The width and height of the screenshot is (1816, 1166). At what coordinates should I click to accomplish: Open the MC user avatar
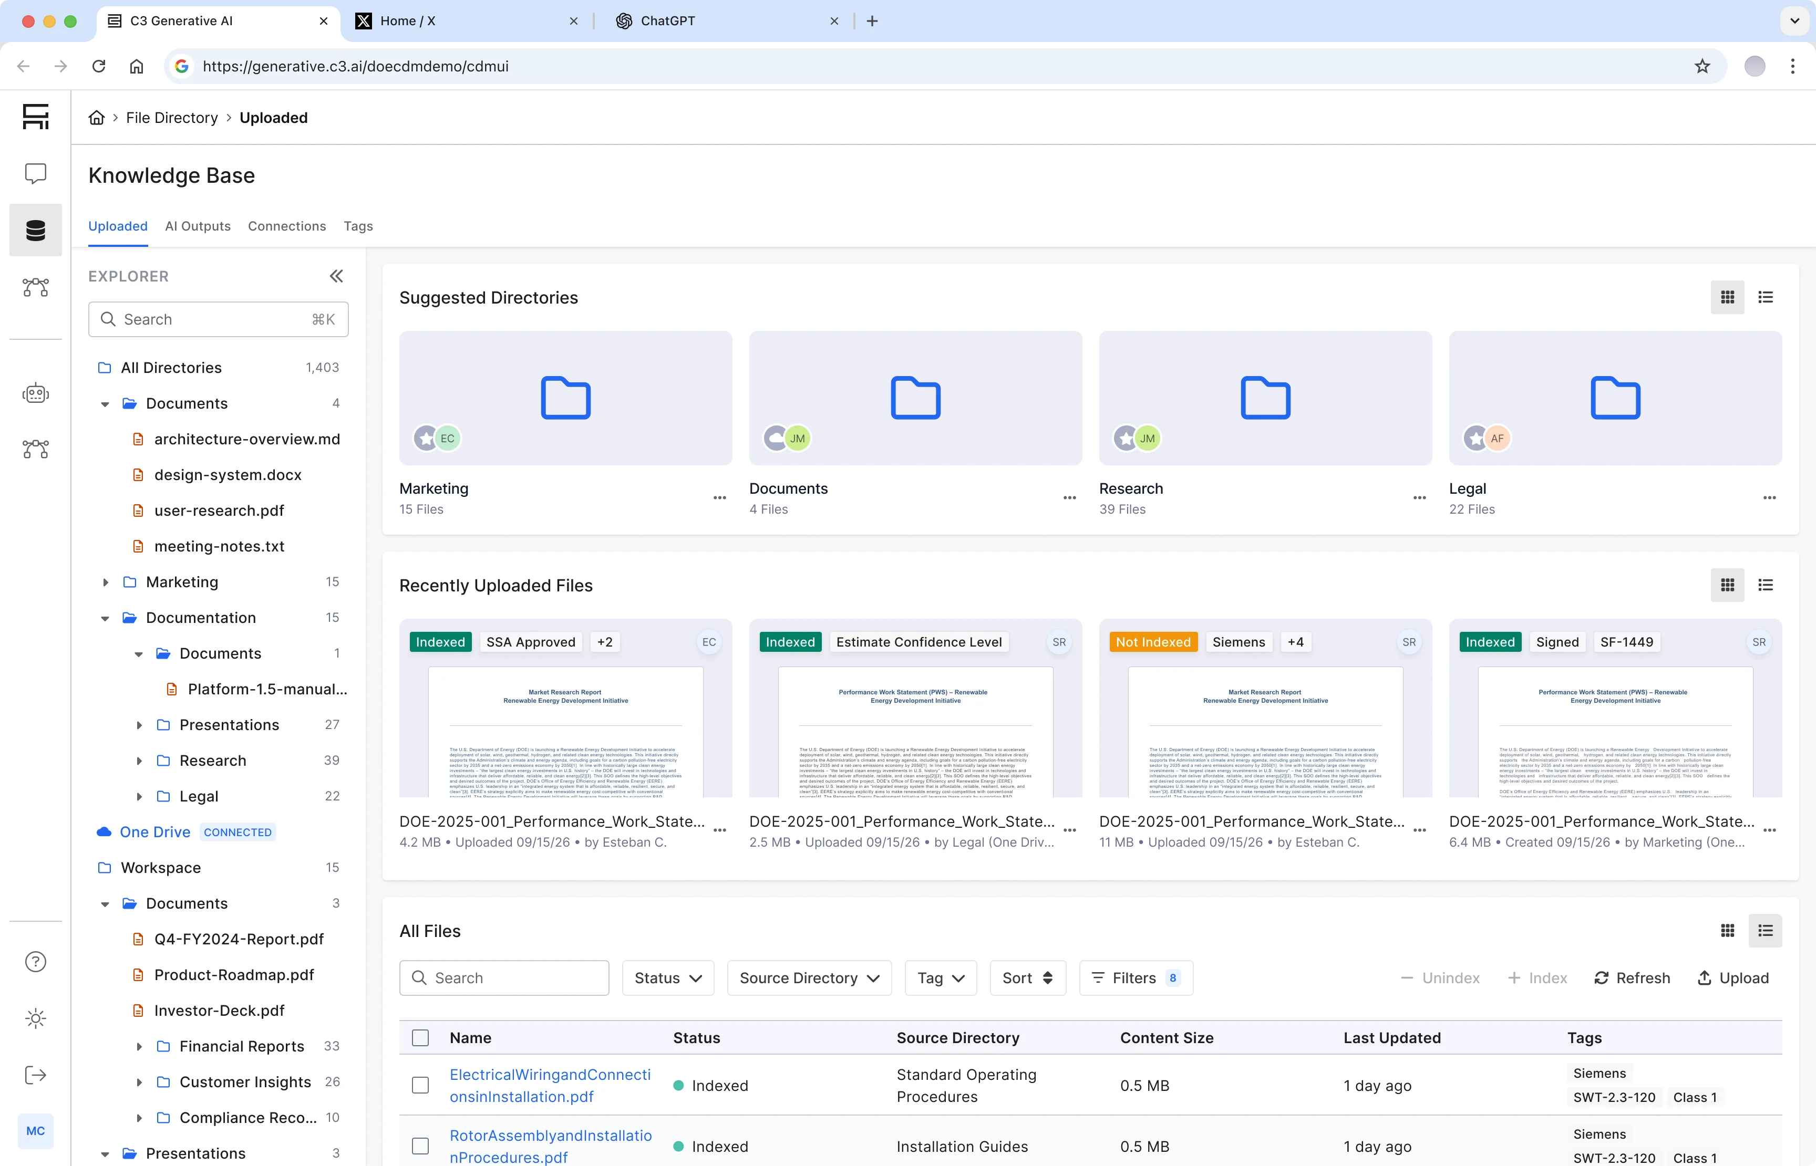[36, 1130]
